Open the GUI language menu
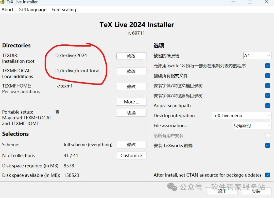This screenshot has width=274, height=198. click(x=32, y=10)
